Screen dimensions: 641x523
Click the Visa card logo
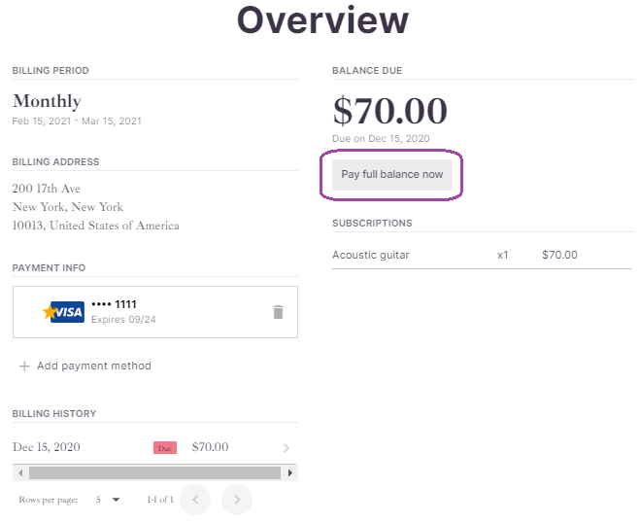tap(63, 312)
